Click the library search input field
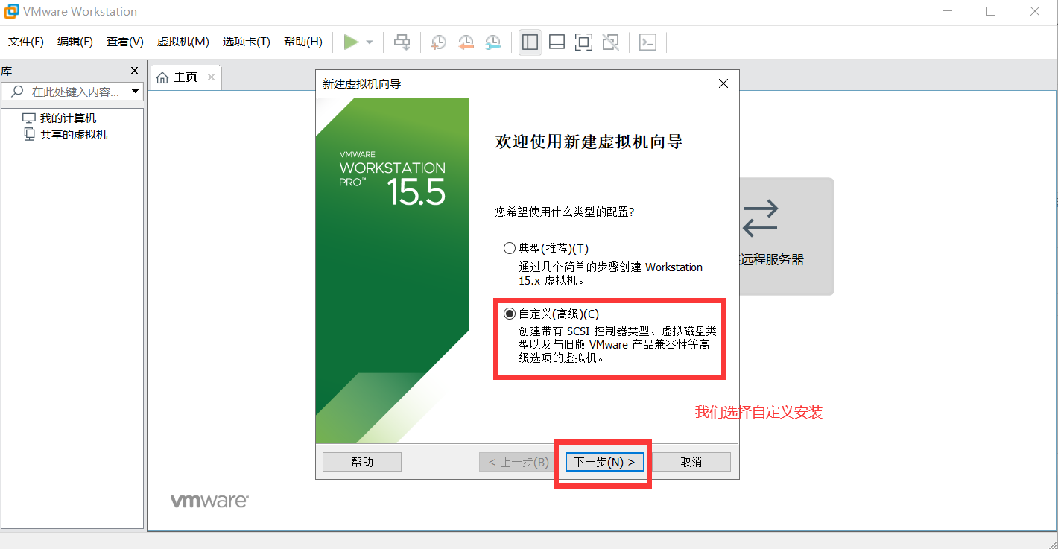The width and height of the screenshot is (1058, 549). (72, 92)
